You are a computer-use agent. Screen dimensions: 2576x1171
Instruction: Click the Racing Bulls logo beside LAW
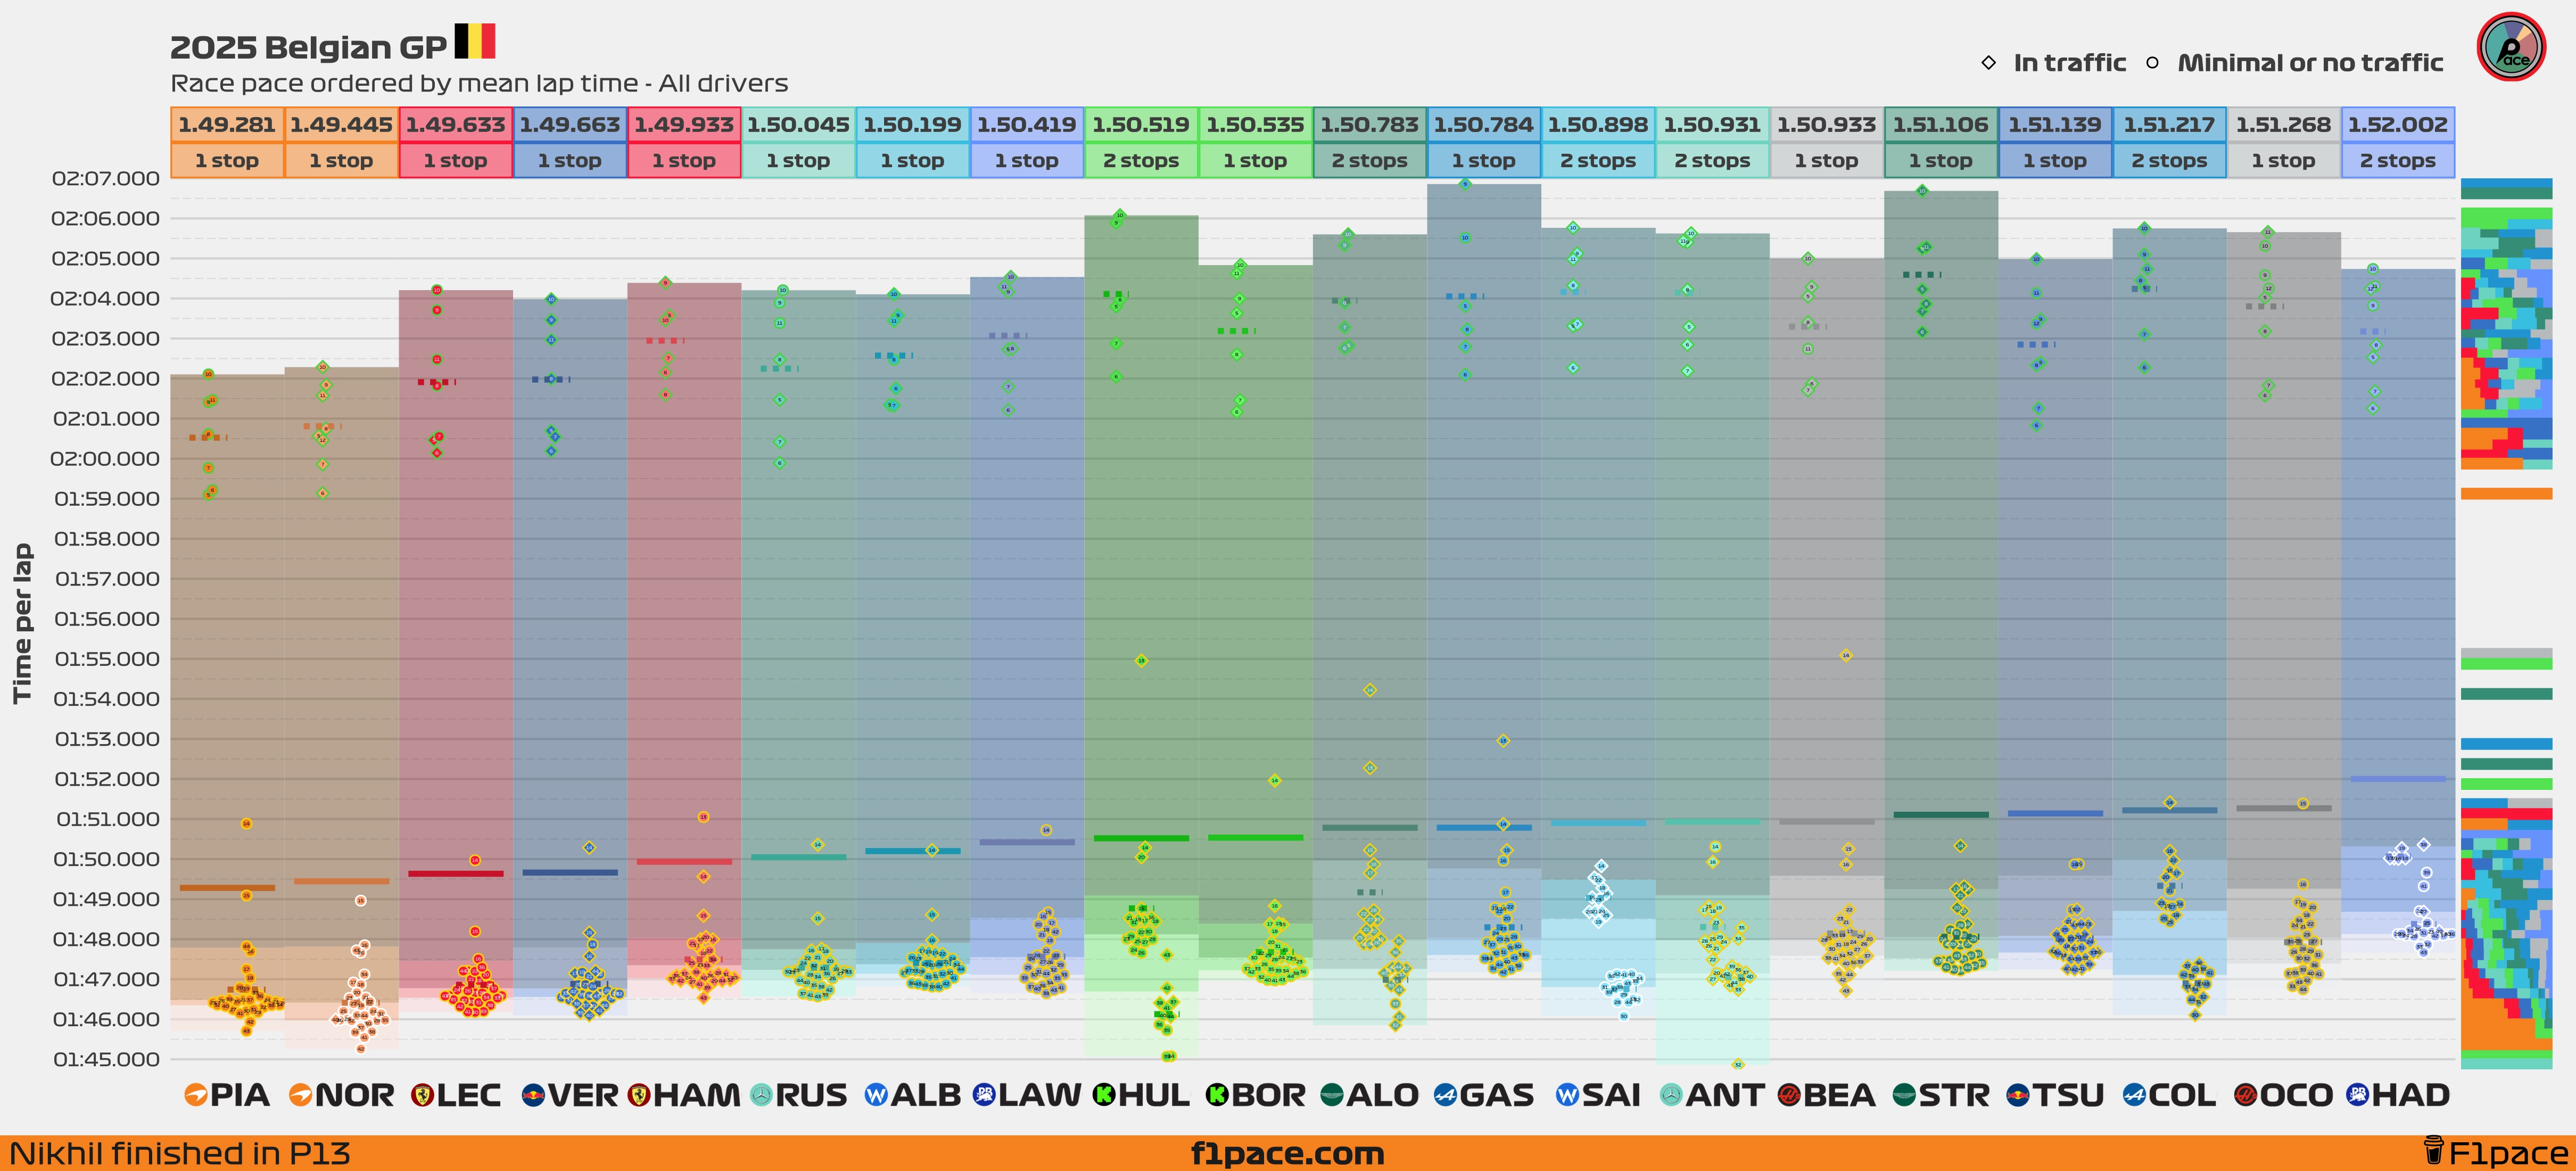tap(984, 1095)
